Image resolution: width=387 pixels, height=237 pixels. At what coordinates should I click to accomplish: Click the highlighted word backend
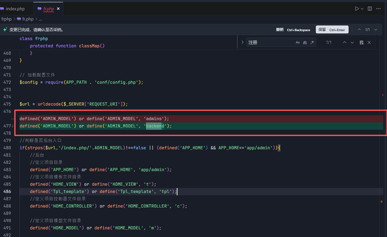coord(155,126)
